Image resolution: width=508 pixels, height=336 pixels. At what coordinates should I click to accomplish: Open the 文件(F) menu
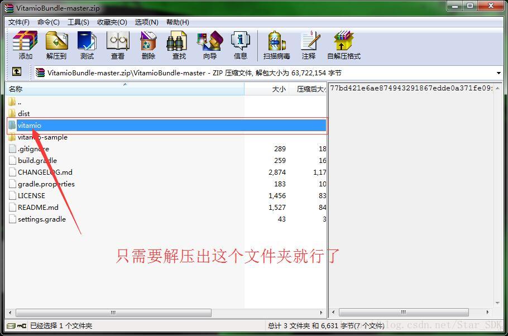(x=19, y=22)
